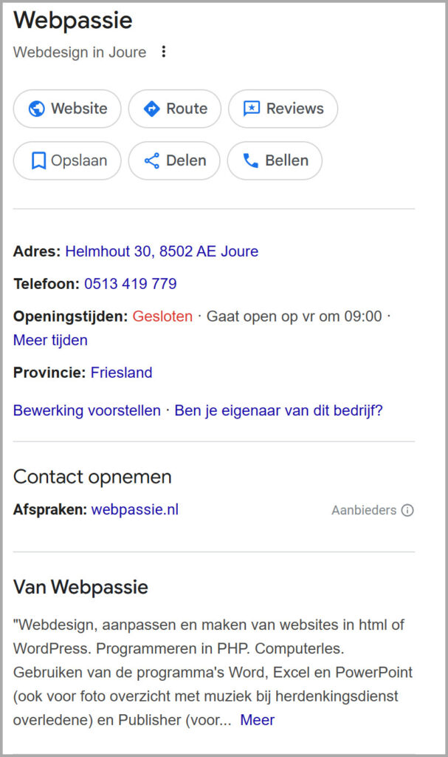Expand the description with Meer
448x757 pixels.
pyautogui.click(x=257, y=720)
